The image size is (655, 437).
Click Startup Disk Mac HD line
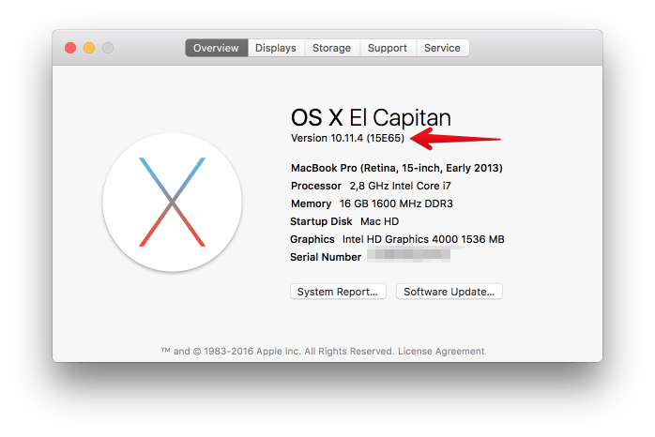point(344,221)
